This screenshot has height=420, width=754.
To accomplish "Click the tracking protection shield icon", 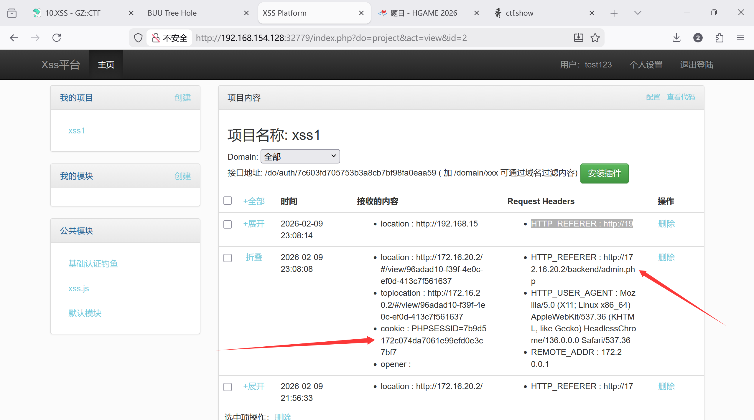I will [x=138, y=38].
